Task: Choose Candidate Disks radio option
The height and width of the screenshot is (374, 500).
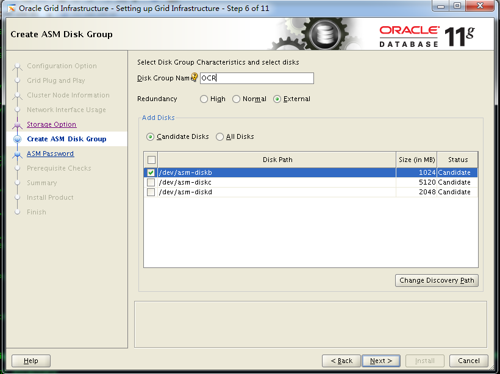Action: (150, 137)
